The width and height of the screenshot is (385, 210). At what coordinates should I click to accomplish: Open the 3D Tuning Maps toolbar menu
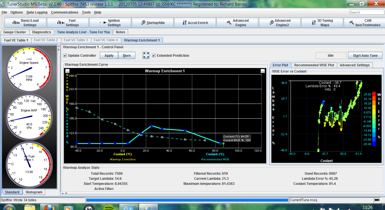click(322, 23)
